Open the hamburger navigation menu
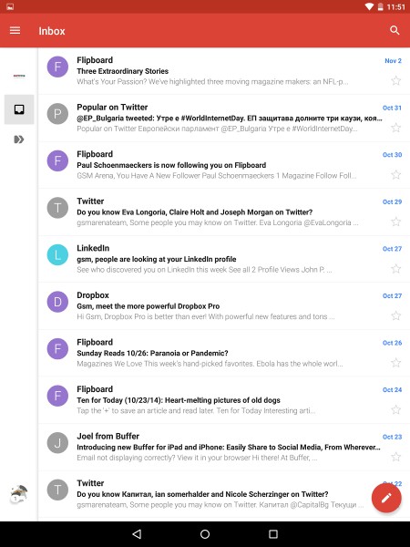 [x=15, y=31]
